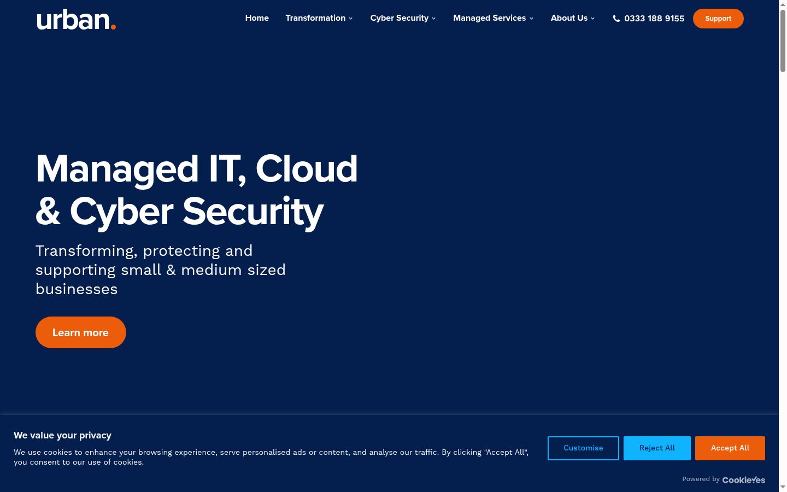787x492 pixels.
Task: Expand the Transformation chevron arrow
Action: pyautogui.click(x=351, y=19)
